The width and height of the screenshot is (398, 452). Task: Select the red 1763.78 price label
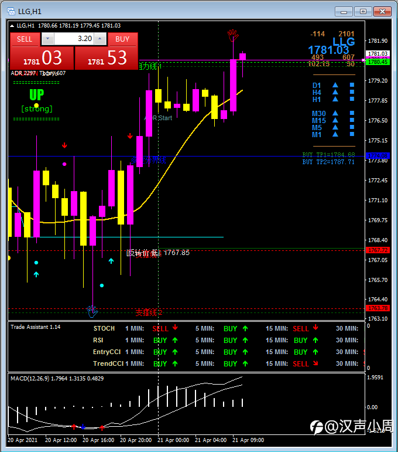tap(378, 308)
